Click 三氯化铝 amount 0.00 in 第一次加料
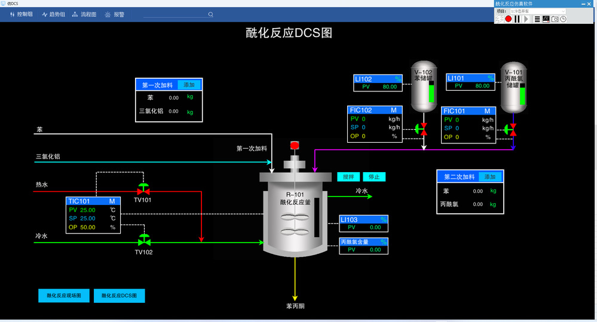This screenshot has height=322, width=597. tap(174, 112)
